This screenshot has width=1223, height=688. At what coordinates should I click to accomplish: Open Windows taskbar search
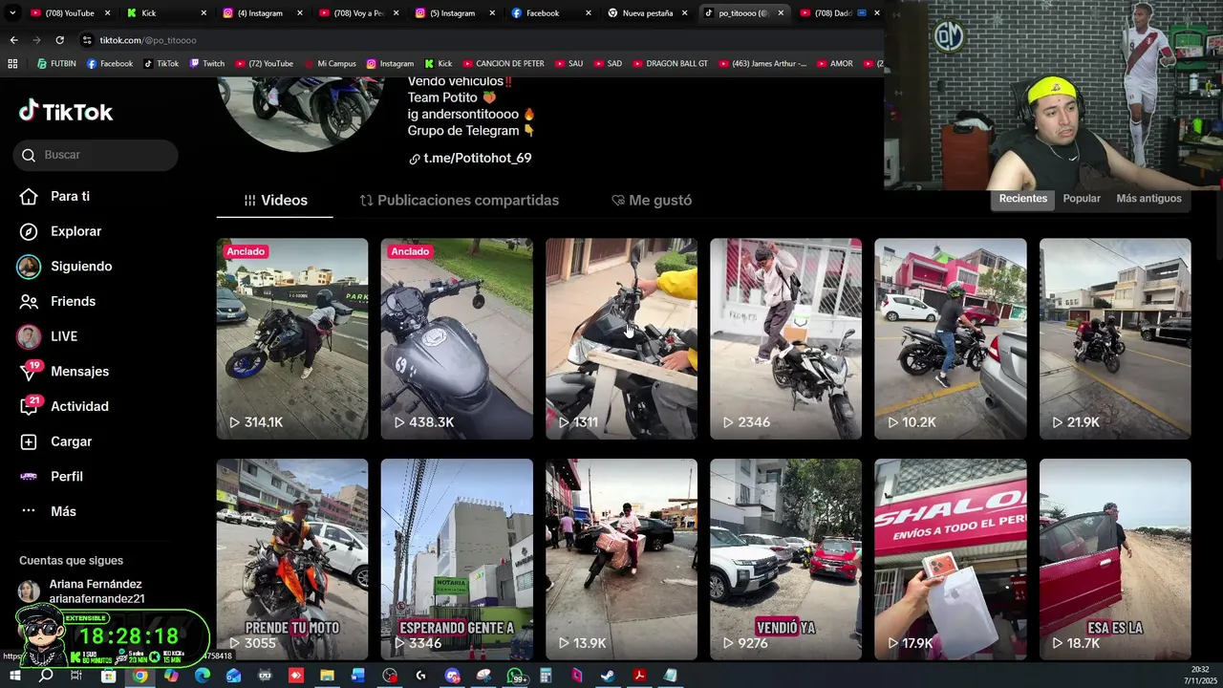(45, 676)
